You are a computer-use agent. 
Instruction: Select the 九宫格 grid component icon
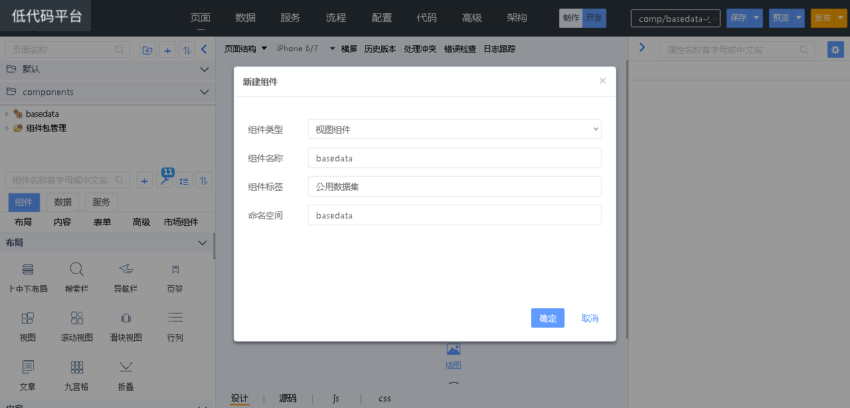(x=76, y=367)
